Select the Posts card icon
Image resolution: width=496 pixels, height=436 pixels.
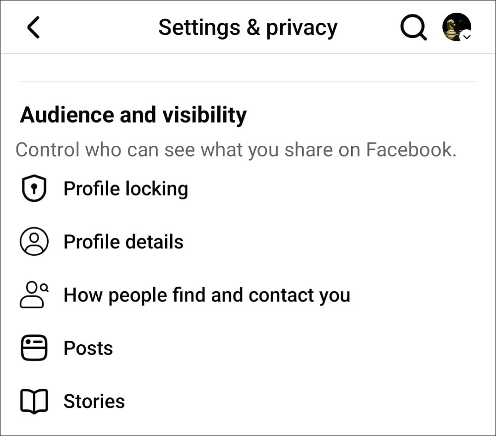34,348
